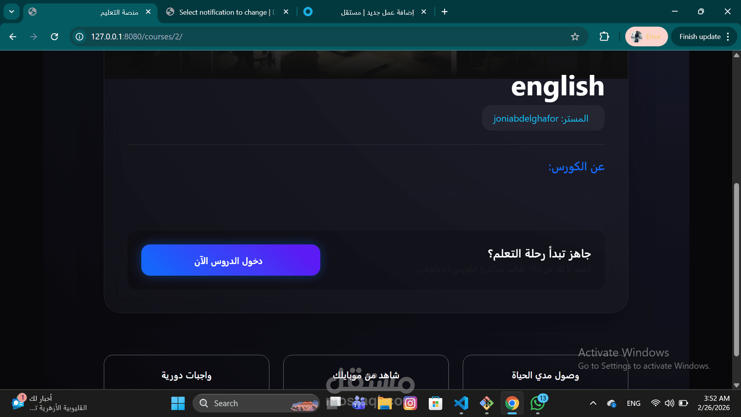Viewport: 741px width, 417px height.
Task: Close the Select notification to change tab
Action: (x=286, y=12)
